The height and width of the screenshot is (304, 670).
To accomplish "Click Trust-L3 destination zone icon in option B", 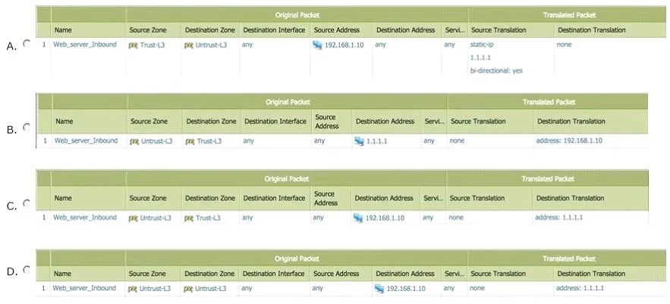I will point(190,141).
